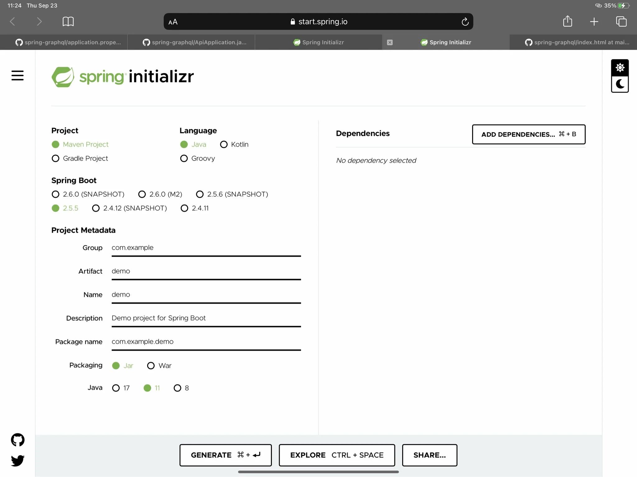The height and width of the screenshot is (477, 637).
Task: Click the EXPLORE button
Action: (x=337, y=455)
